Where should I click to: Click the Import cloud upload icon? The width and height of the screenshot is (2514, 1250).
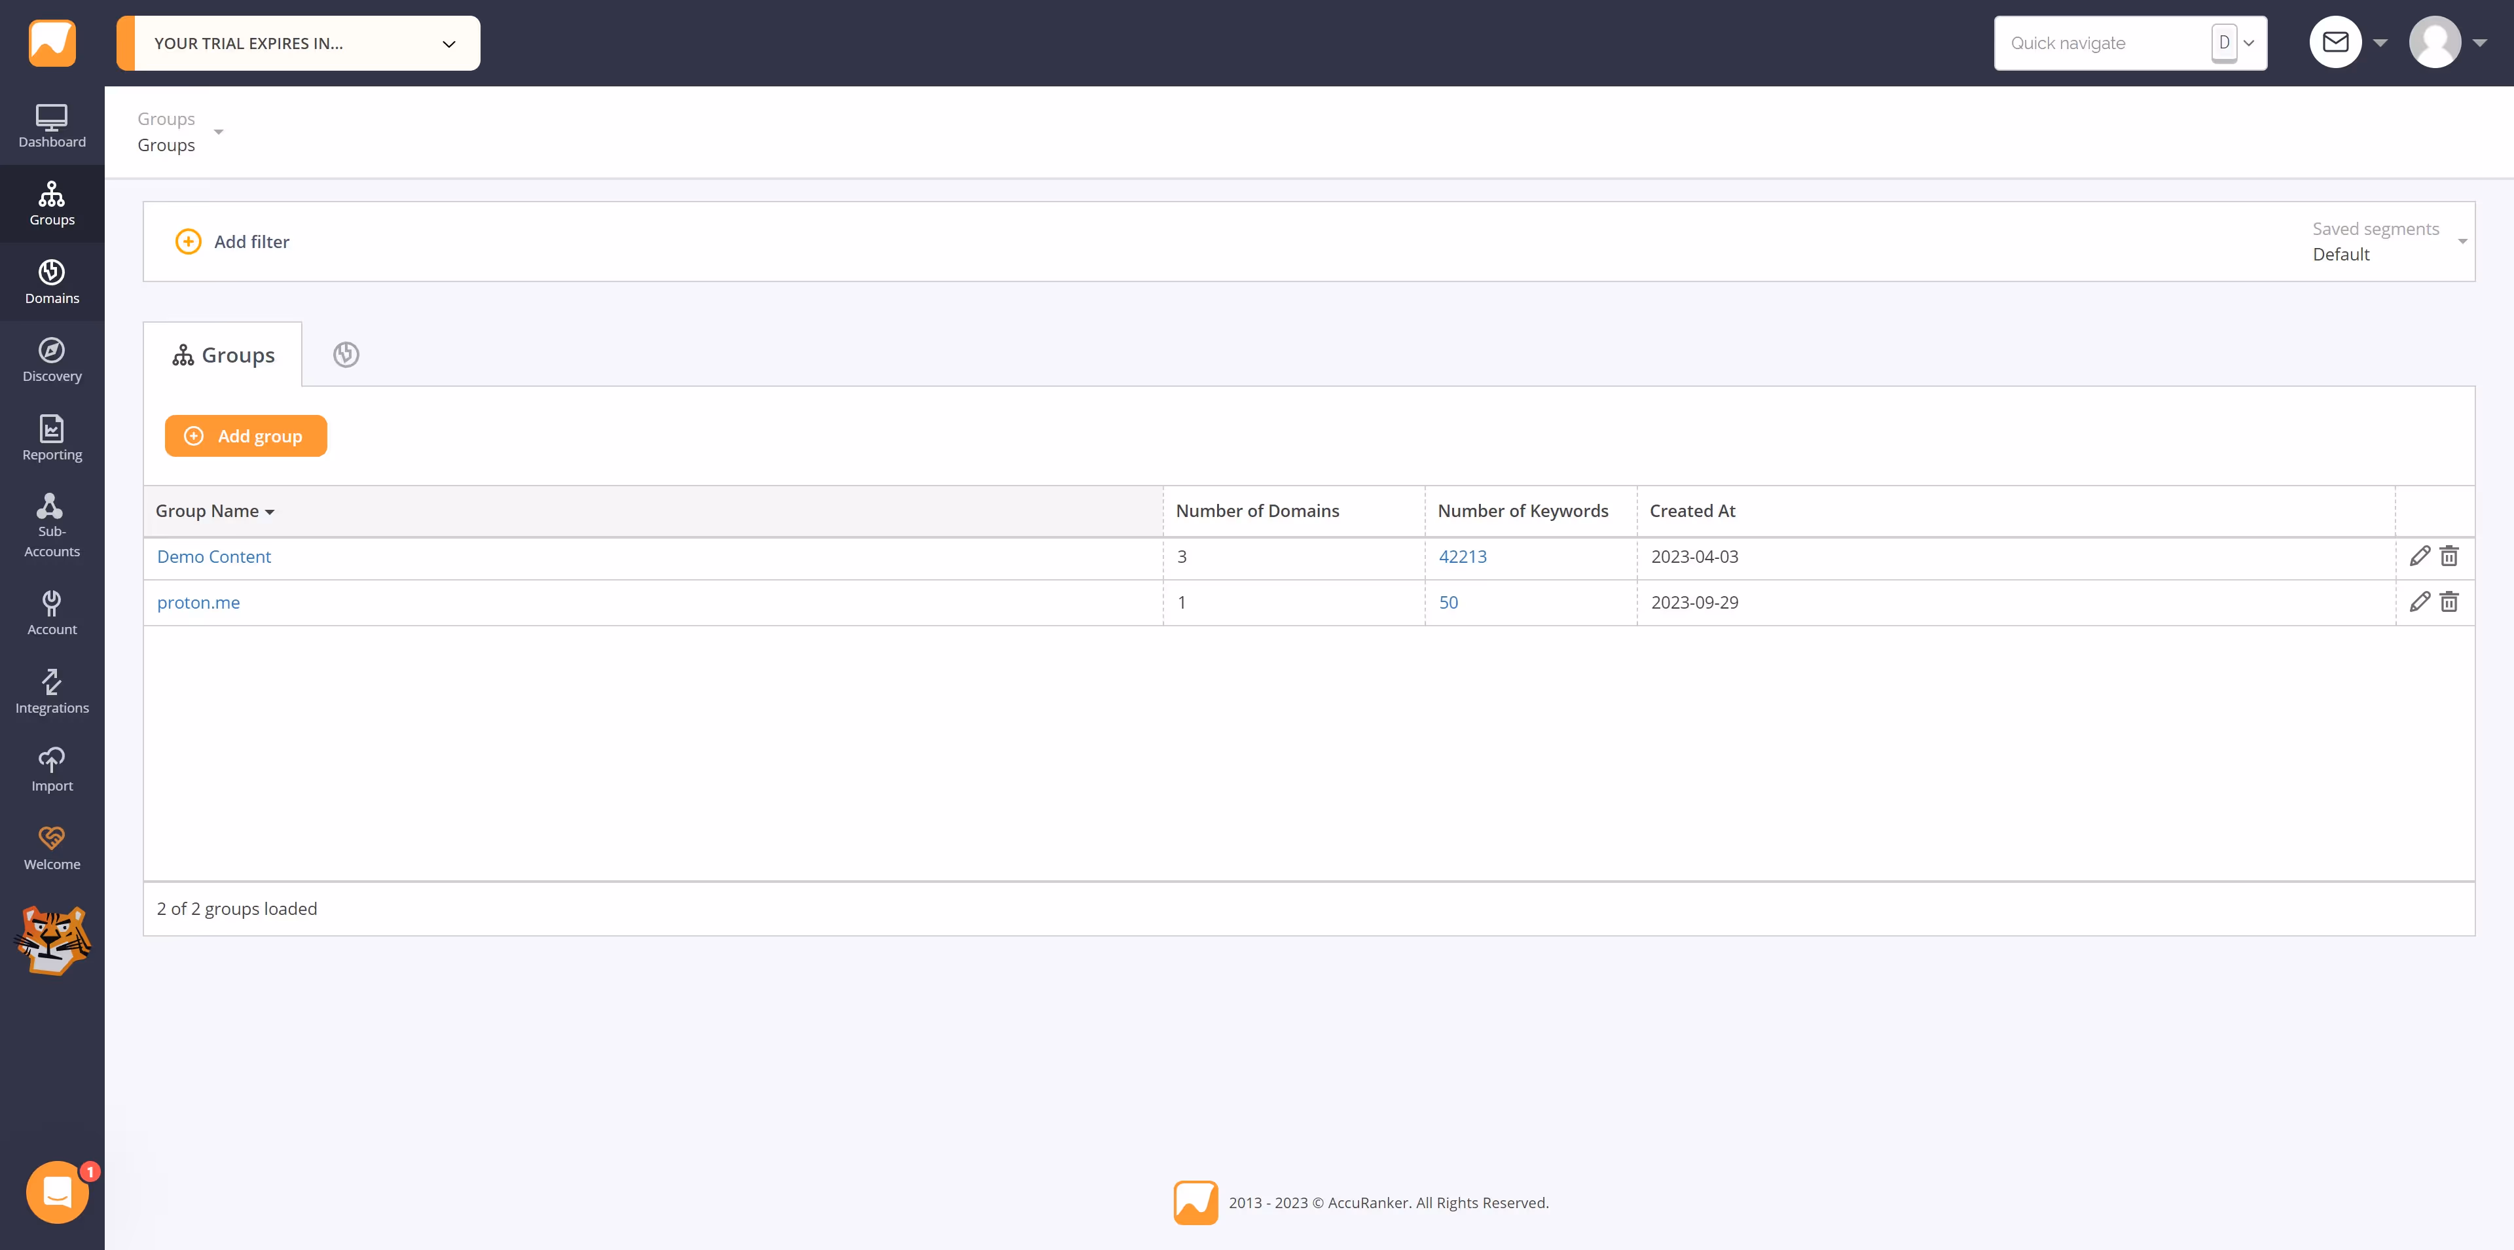(52, 760)
